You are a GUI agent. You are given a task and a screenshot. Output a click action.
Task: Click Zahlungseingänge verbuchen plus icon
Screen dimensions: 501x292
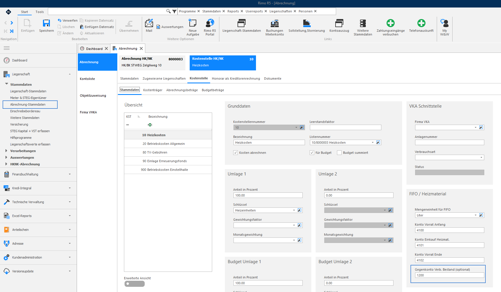click(391, 23)
